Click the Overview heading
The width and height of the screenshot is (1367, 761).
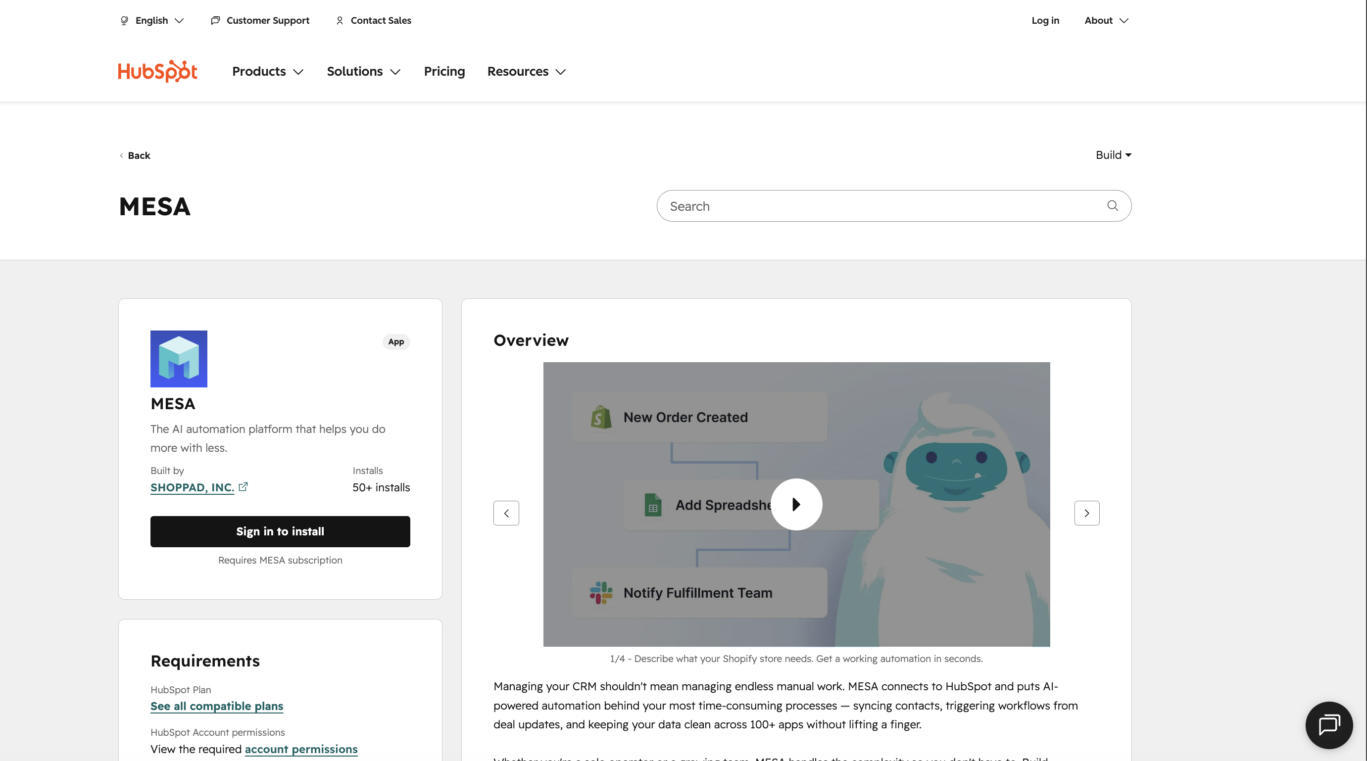point(531,340)
